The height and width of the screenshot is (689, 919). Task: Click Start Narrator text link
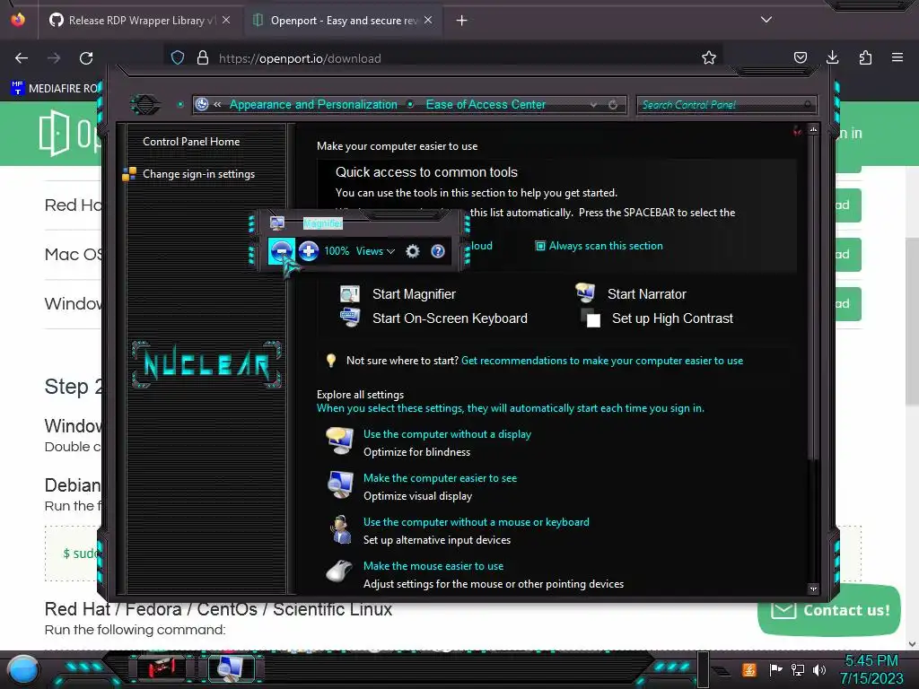pos(646,294)
